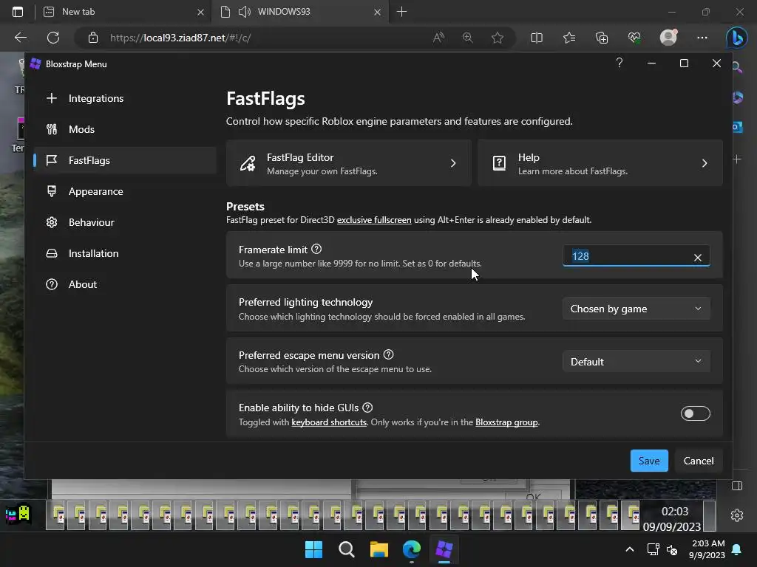Cancel the Bloxstrap settings changes

(x=698, y=461)
